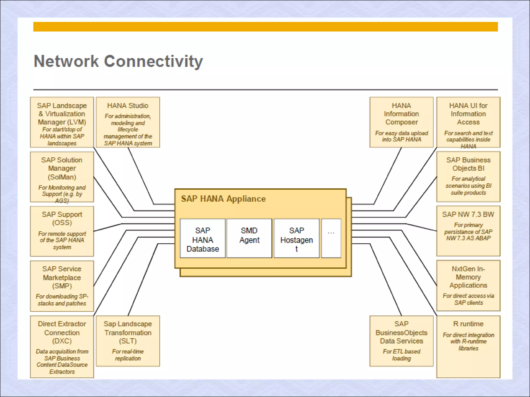
Task: Select the SAP NW 7.3 BW box
Action: [468, 231]
